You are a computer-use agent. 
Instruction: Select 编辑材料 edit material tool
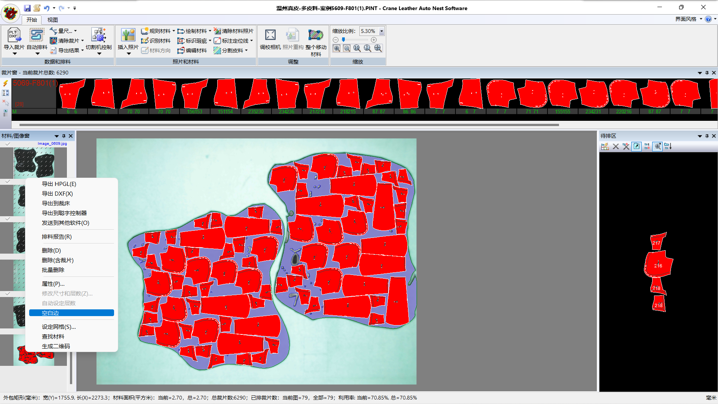pos(192,50)
